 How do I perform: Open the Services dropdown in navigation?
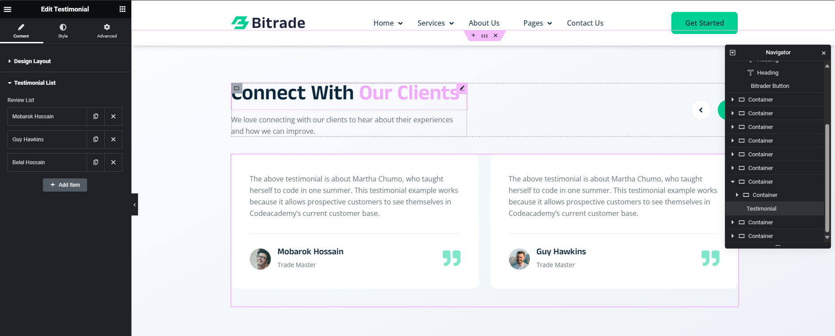click(x=435, y=23)
